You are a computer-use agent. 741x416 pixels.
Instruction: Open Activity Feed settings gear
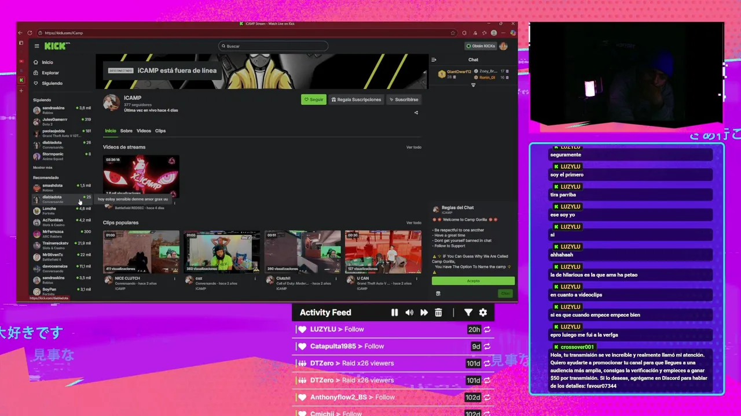(483, 313)
